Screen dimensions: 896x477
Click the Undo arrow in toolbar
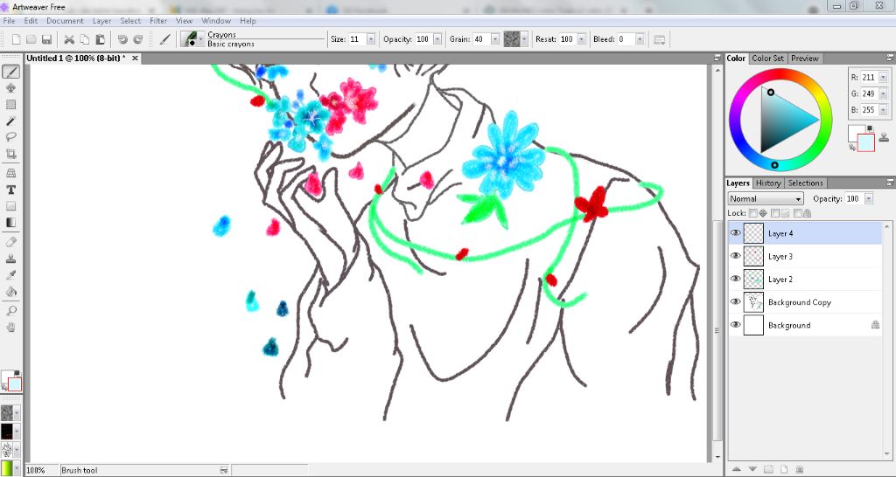tap(122, 39)
